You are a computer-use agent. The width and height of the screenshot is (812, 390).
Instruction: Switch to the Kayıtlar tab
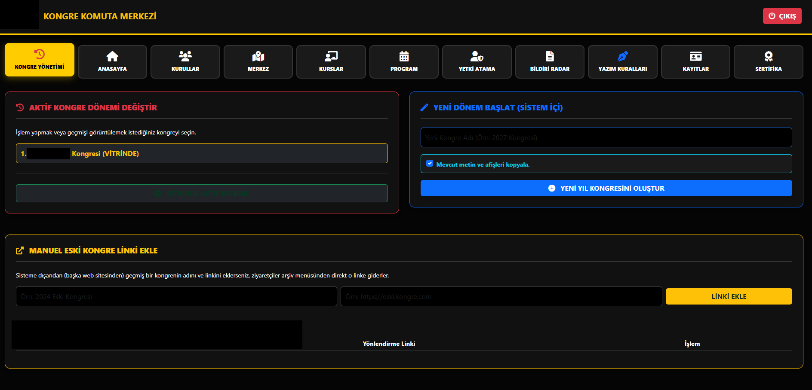click(x=695, y=62)
